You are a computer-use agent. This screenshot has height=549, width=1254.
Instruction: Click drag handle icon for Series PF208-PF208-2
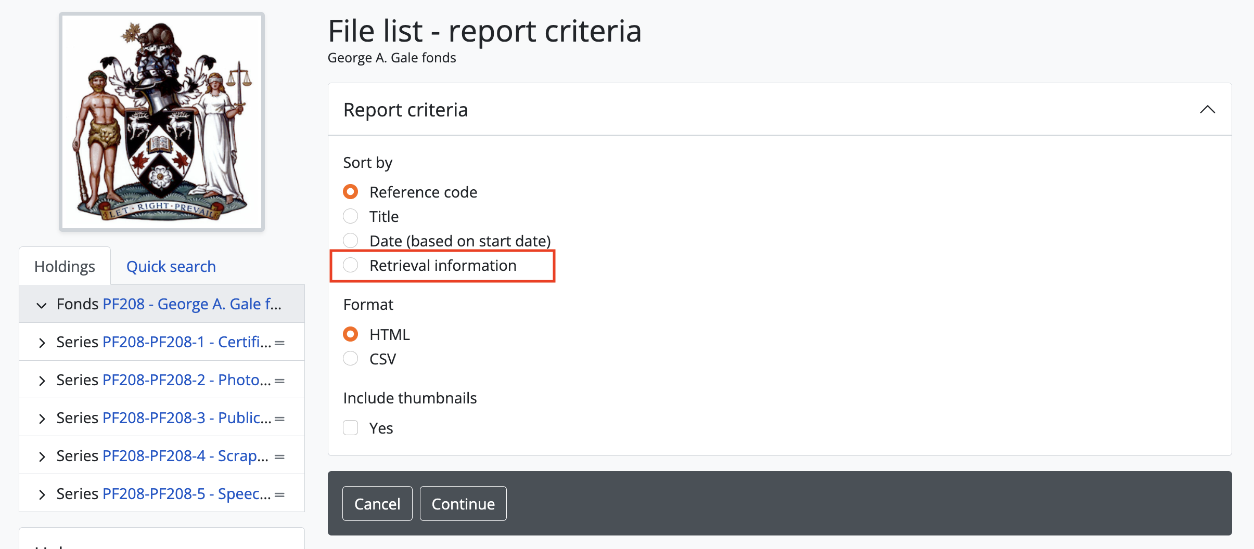279,381
